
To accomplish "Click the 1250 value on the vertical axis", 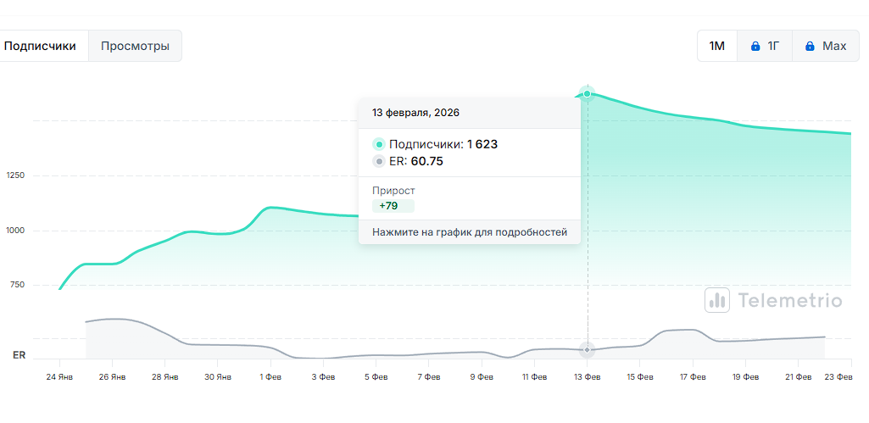I will 16,175.
